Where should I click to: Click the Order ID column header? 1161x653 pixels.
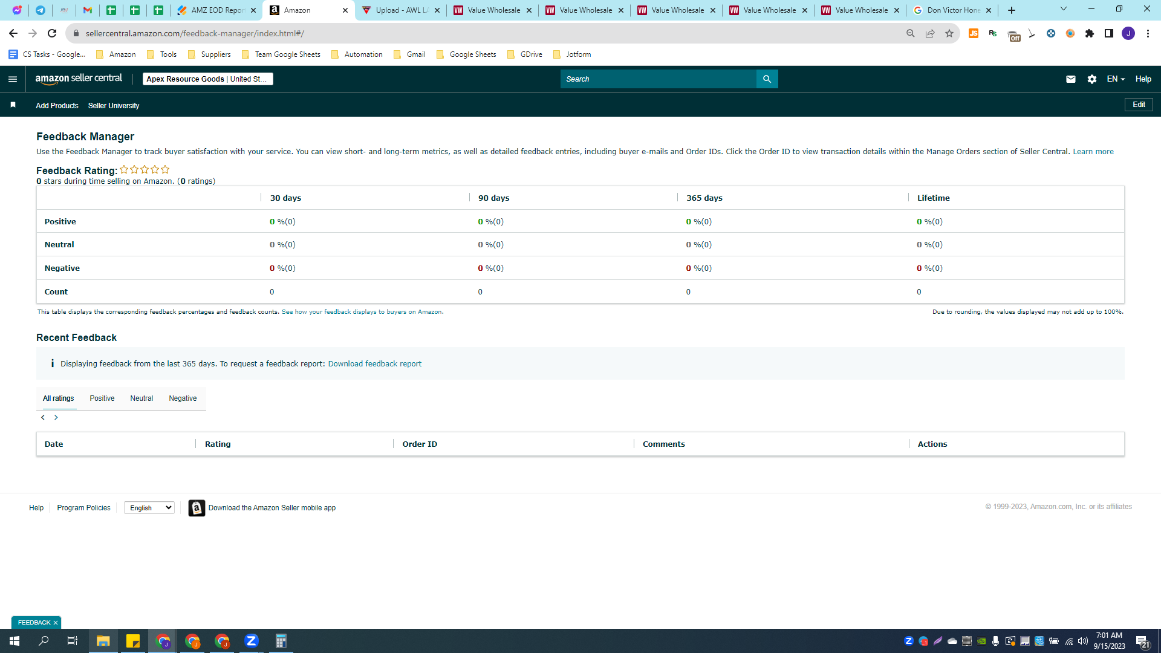tap(420, 444)
